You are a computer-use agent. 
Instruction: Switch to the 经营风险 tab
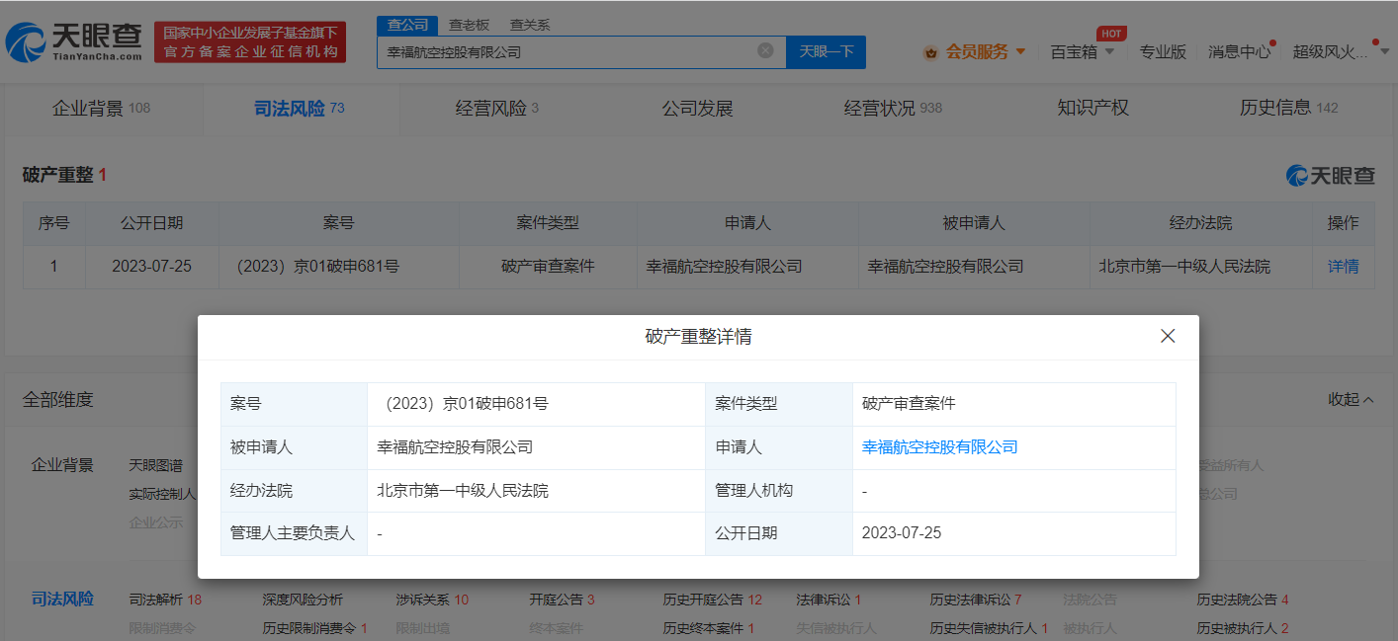(x=497, y=109)
